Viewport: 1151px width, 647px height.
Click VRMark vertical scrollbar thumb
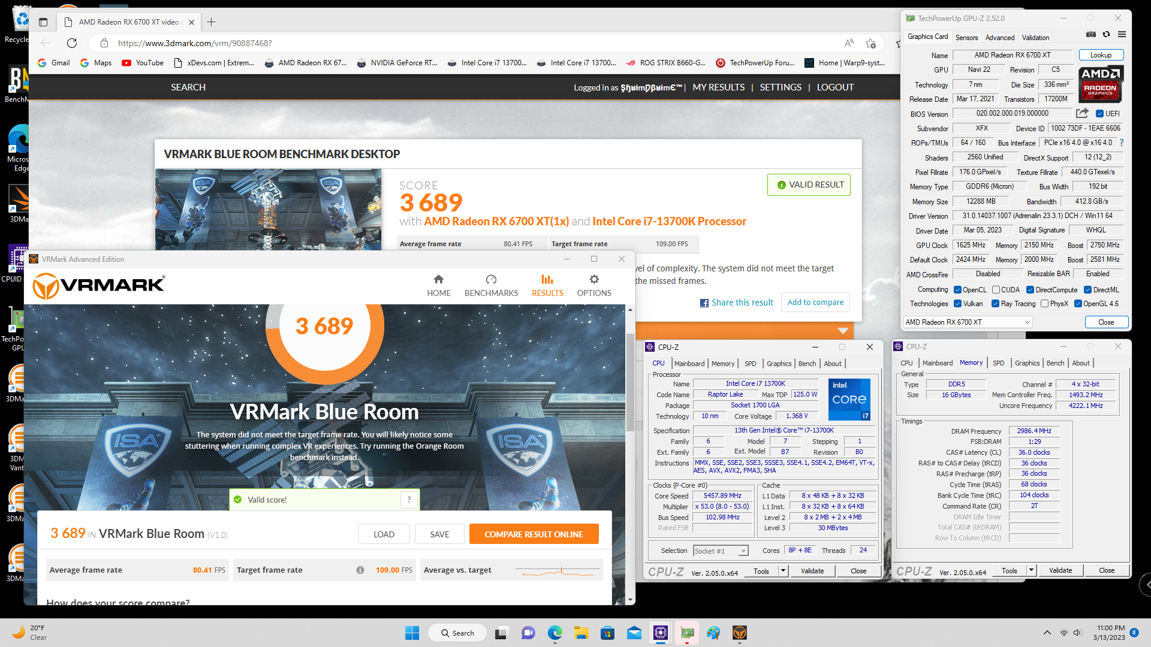[630, 383]
